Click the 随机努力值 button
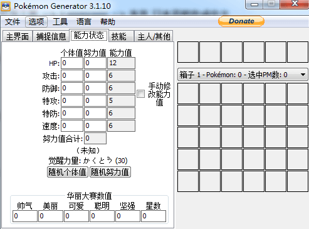 (x=110, y=172)
